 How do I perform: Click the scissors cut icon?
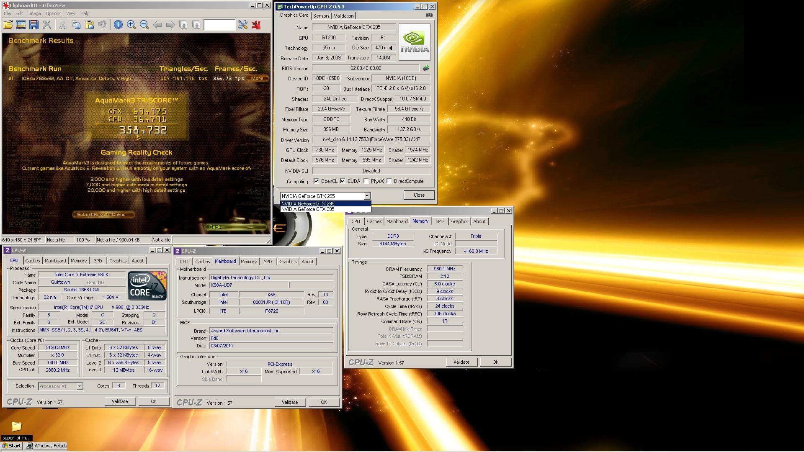tap(63, 25)
